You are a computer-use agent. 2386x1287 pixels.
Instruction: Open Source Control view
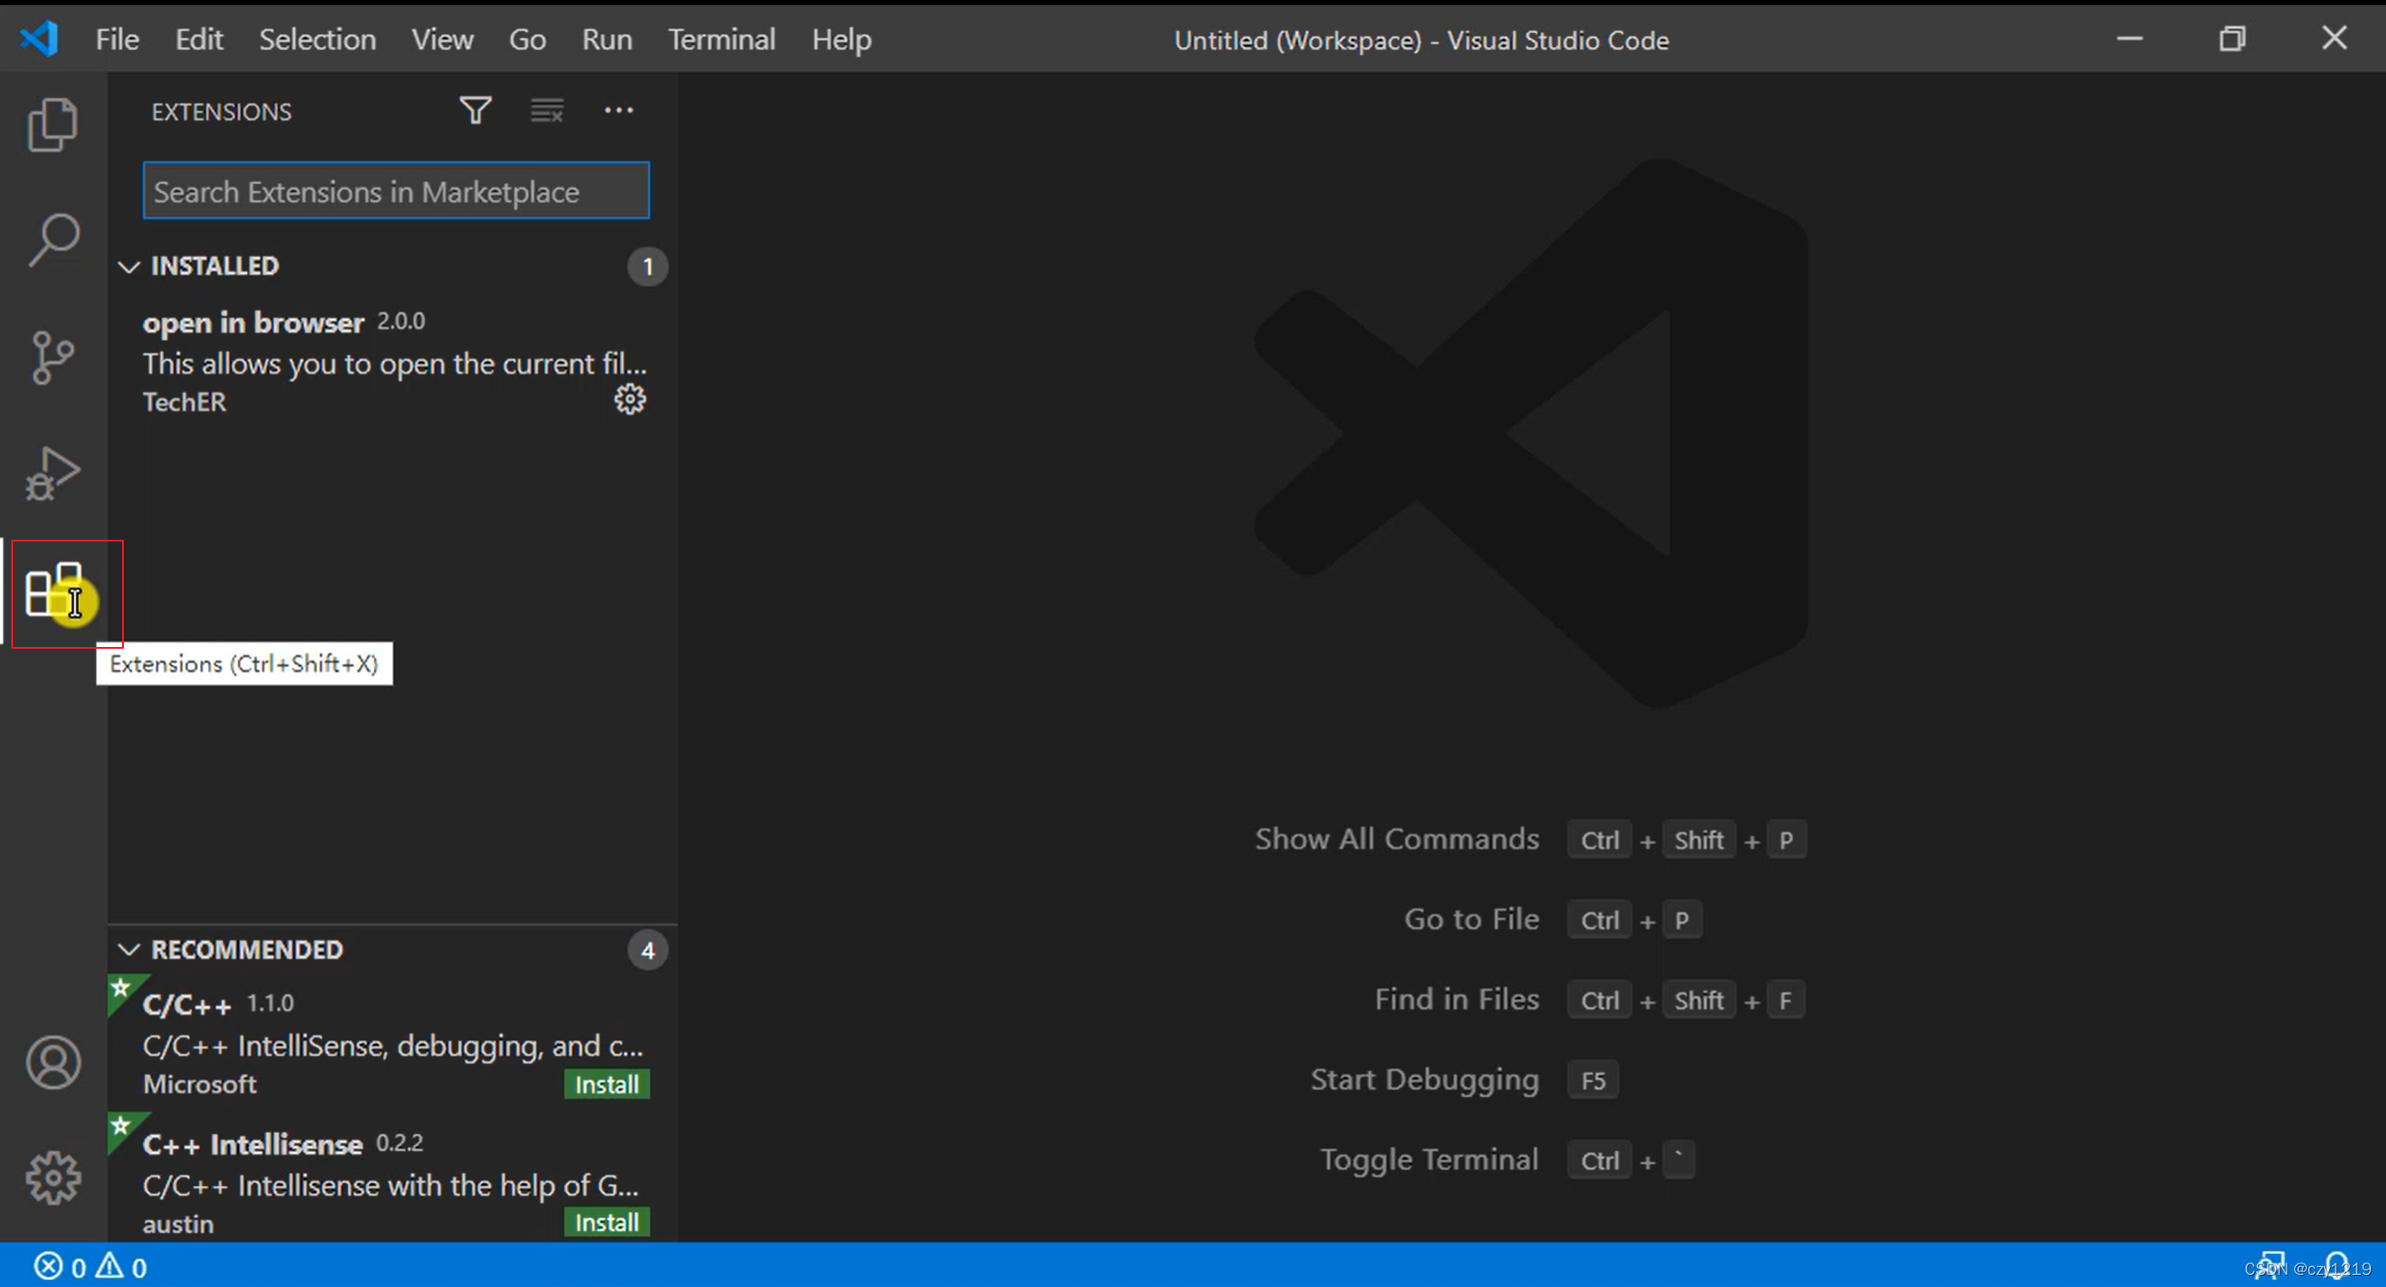(53, 357)
